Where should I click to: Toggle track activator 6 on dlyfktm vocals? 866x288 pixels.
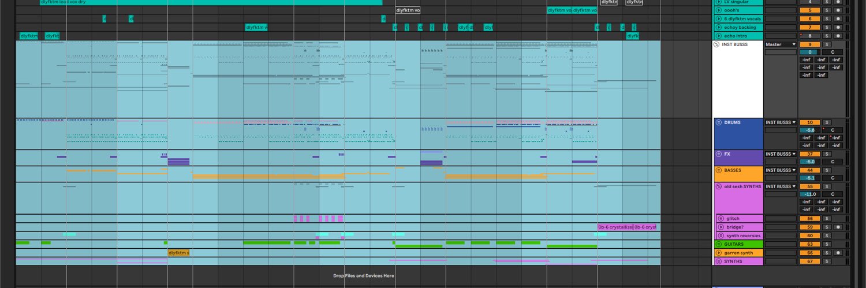(810, 19)
